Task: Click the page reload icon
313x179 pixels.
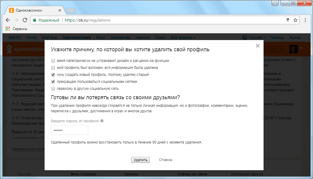Action: 25,20
